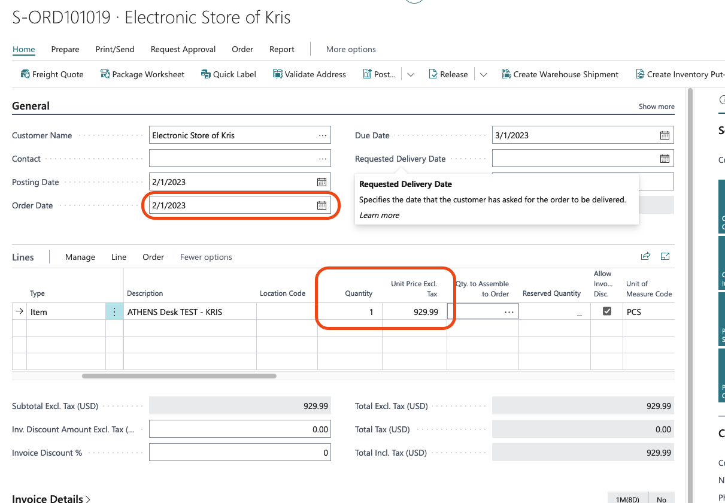Image resolution: width=725 pixels, height=503 pixels.
Task: Click Create Inventory Put-away
Action: [681, 74]
